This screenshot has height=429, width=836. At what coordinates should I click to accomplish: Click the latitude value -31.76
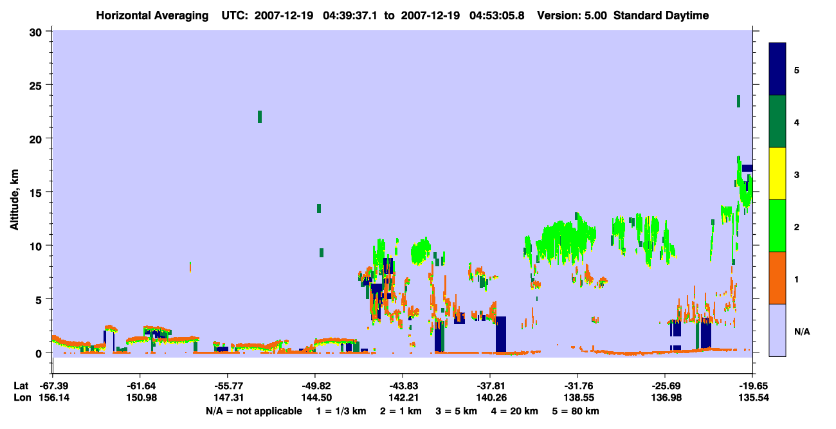[x=577, y=386]
